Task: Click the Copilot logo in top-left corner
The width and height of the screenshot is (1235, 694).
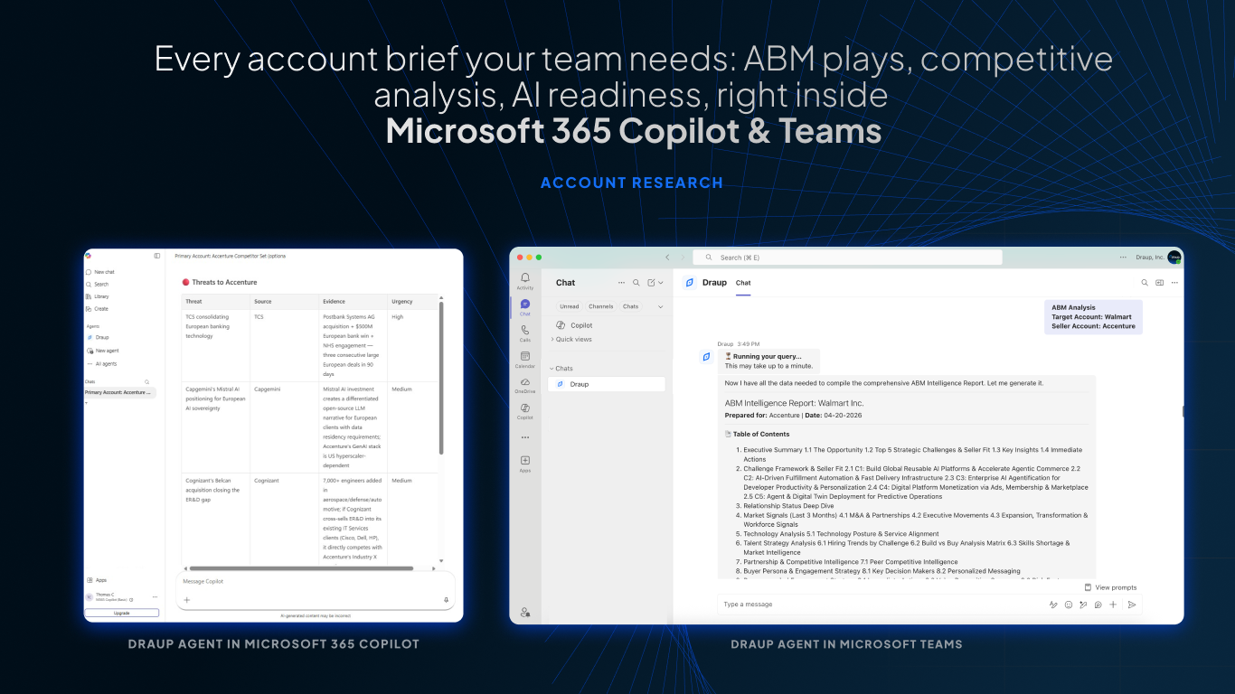Action: (x=89, y=256)
